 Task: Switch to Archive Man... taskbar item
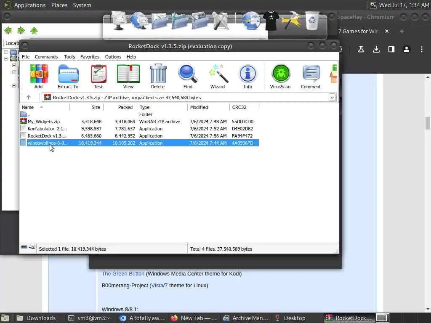tap(245, 318)
